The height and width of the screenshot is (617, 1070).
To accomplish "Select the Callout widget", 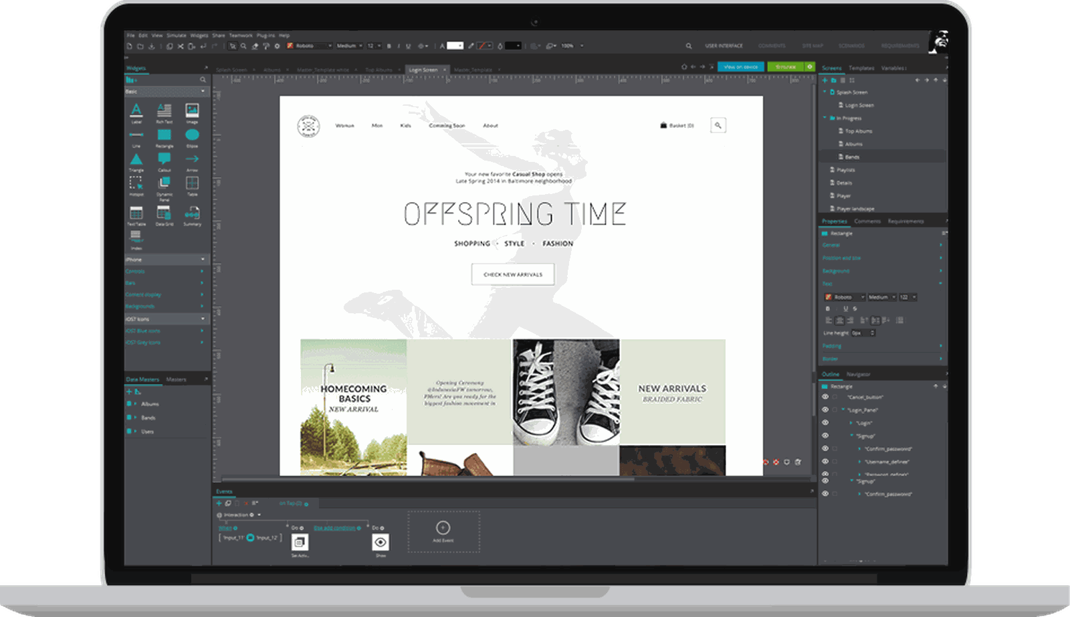I will click(165, 162).
